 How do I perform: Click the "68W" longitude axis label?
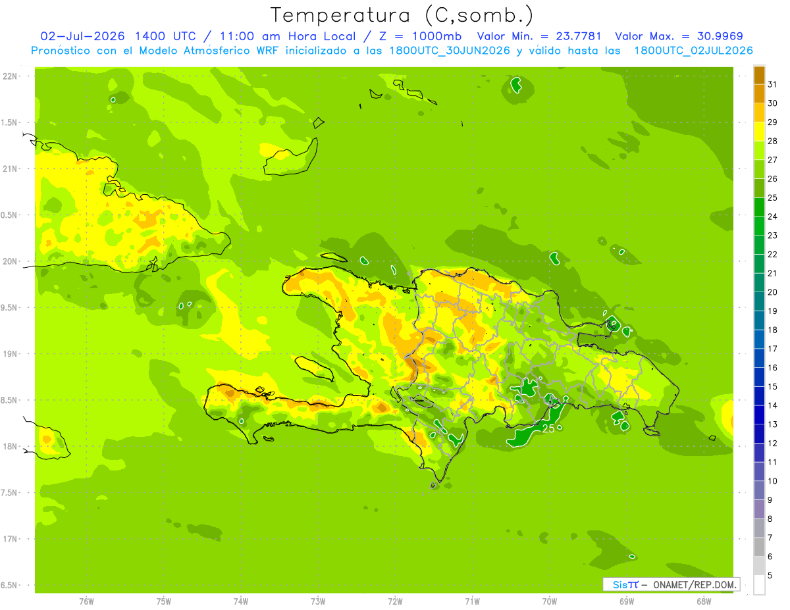[x=704, y=601]
